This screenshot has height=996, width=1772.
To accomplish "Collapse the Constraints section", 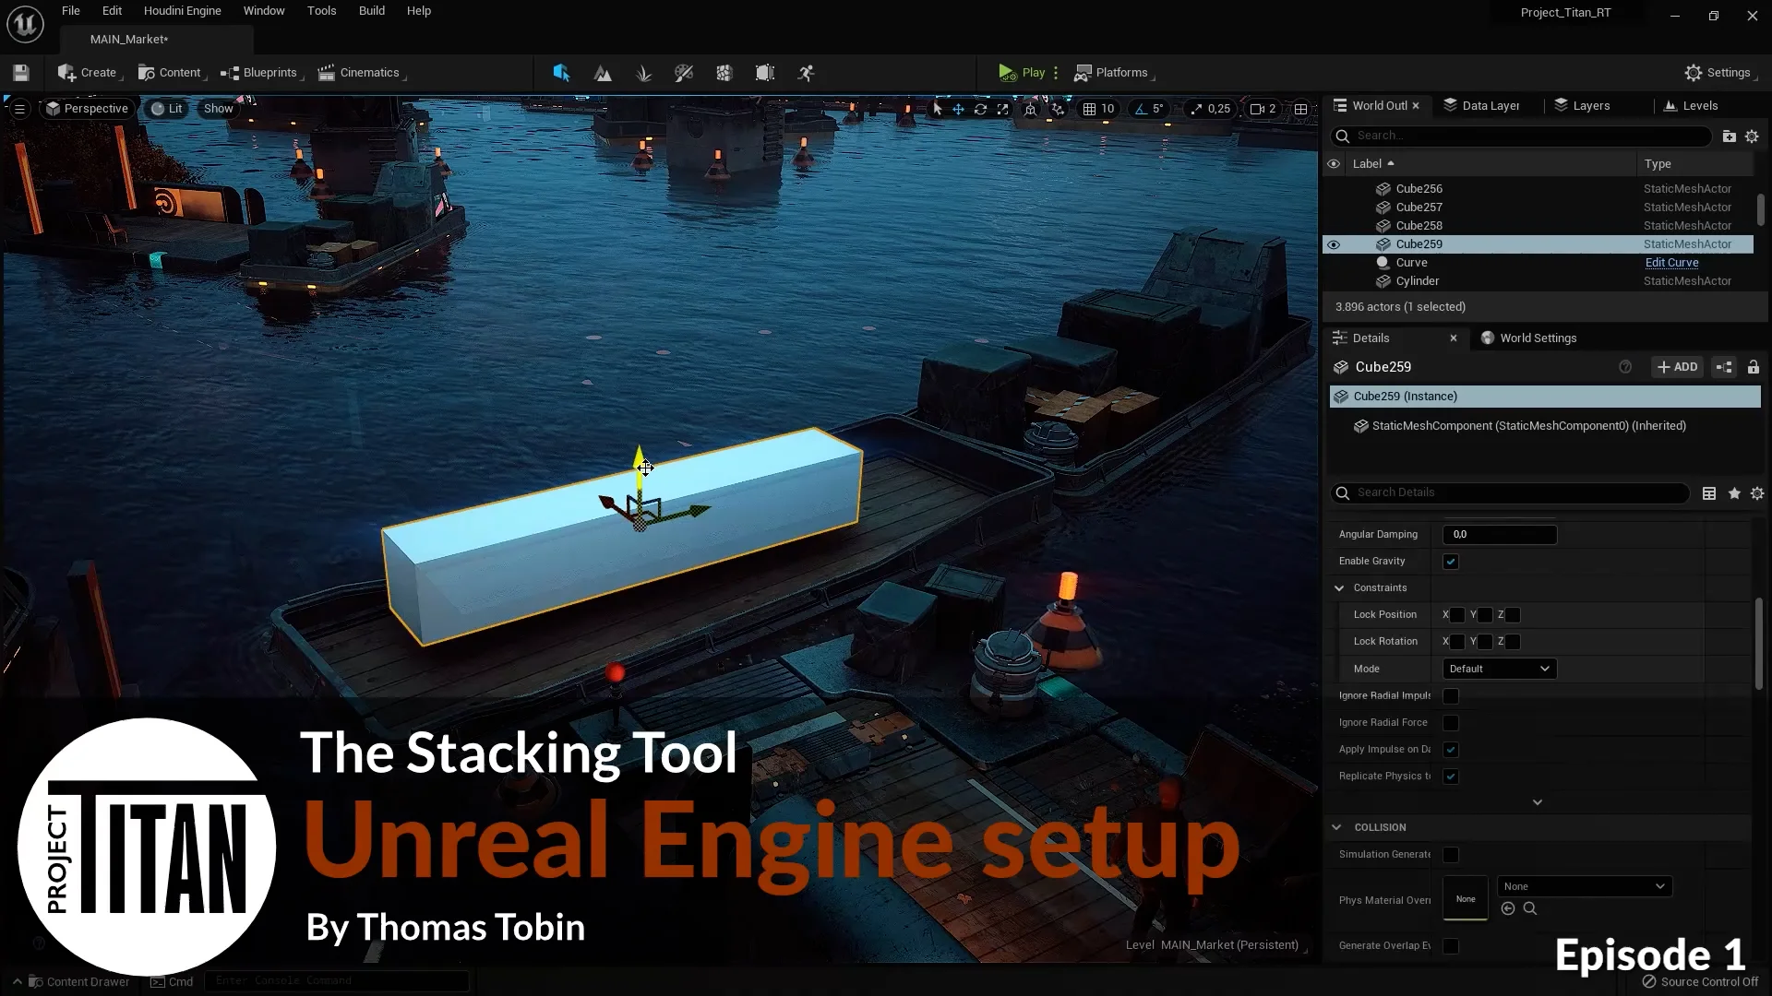I will coord(1340,587).
